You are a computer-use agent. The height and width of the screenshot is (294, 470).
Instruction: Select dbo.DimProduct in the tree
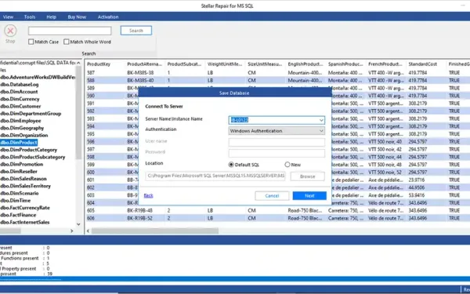19,143
